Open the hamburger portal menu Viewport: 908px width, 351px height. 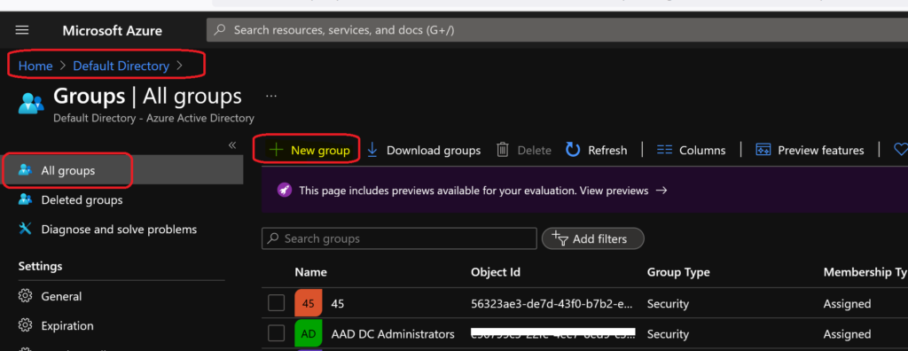(22, 30)
